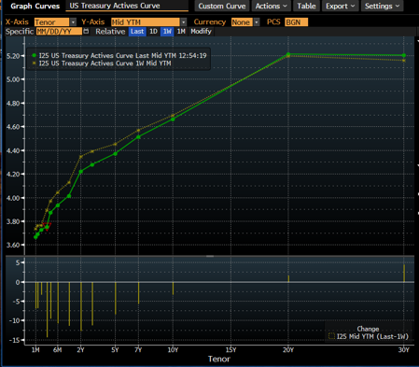The height and width of the screenshot is (367, 419).
Task: Click the green 5Y point on the curve
Action: (x=115, y=154)
